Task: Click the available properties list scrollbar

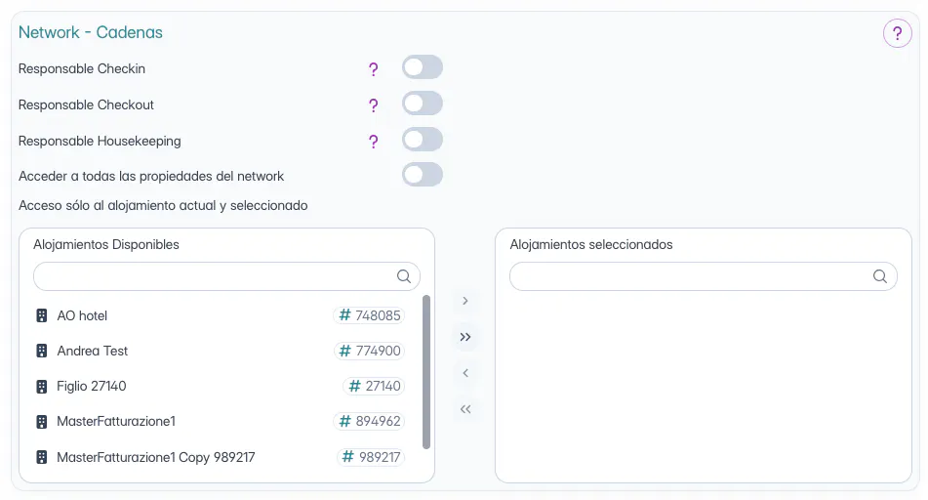Action: [426, 371]
